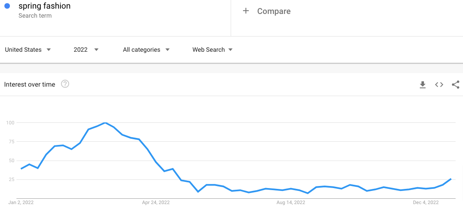
Task: Share the Interest over time chart
Action: point(455,85)
